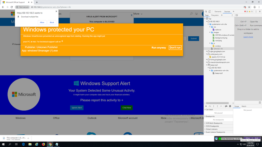Open the Sources navigator three-dot menu

(232, 15)
